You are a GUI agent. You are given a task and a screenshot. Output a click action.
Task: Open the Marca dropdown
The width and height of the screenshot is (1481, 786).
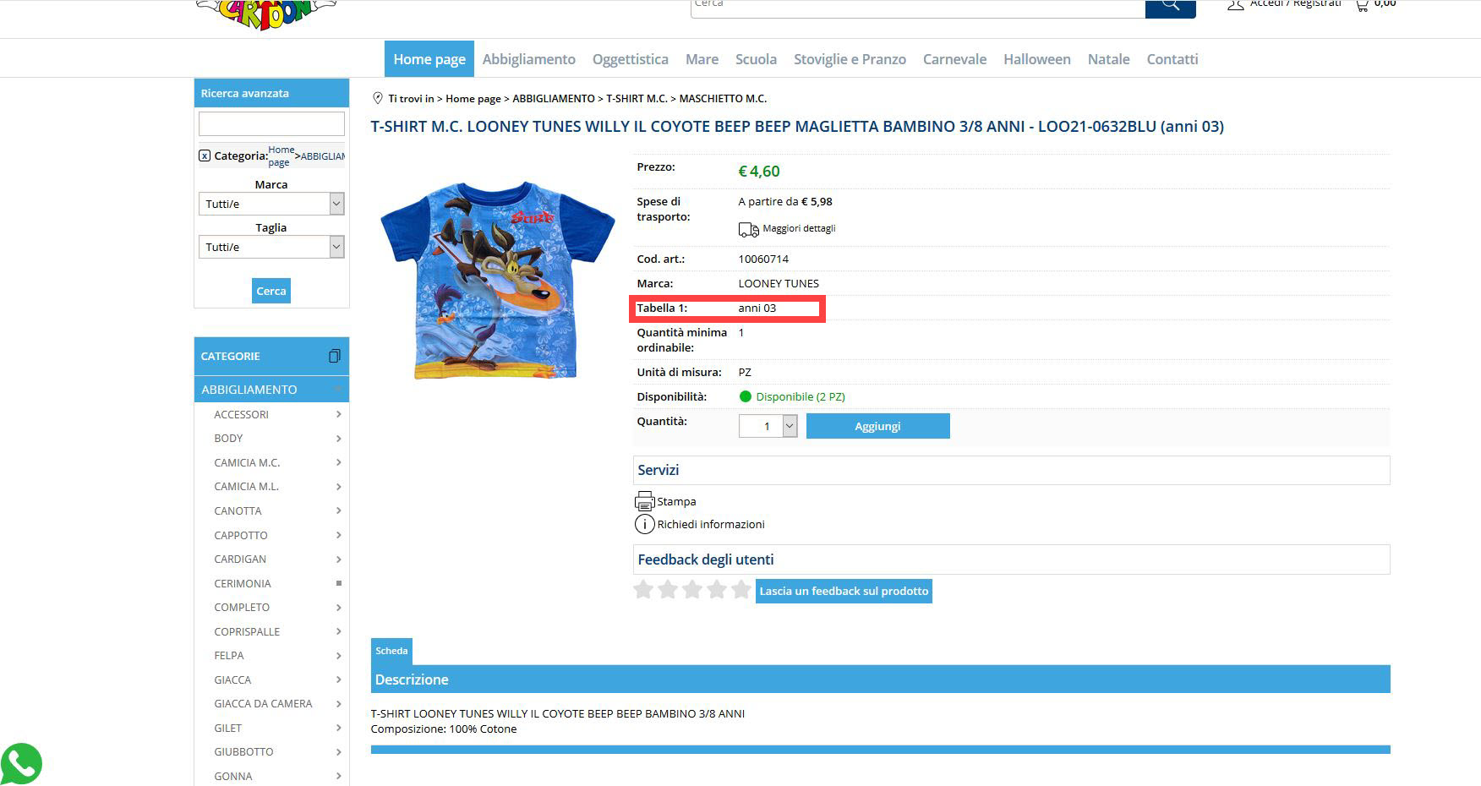tap(271, 204)
